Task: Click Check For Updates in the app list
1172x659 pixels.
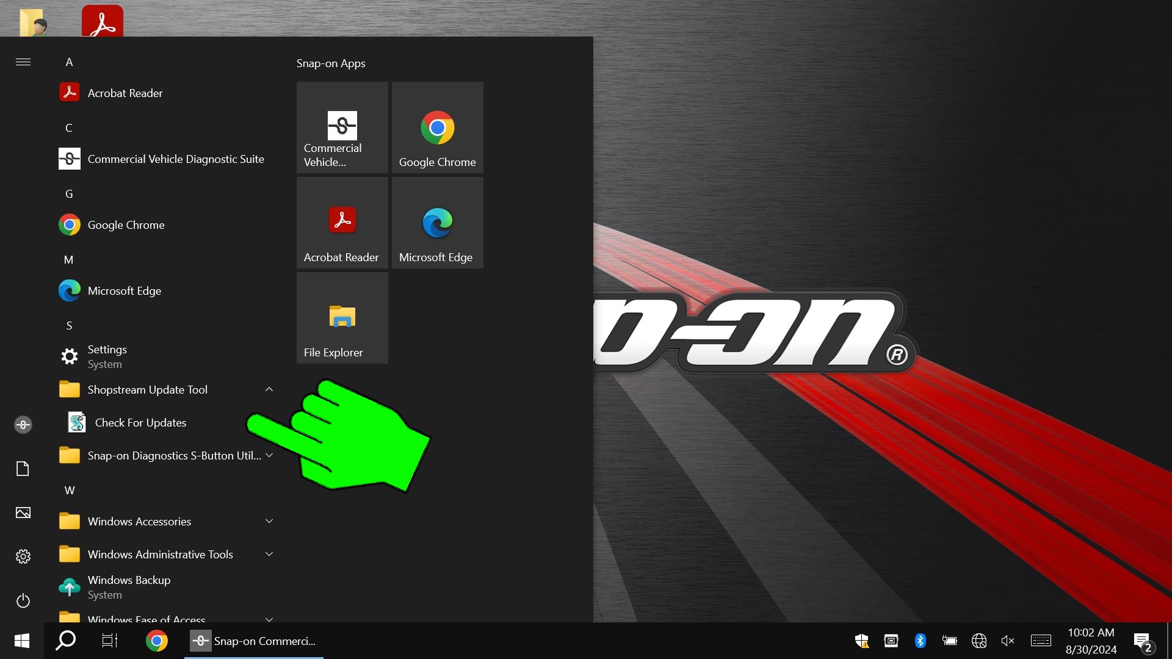Action: [140, 423]
